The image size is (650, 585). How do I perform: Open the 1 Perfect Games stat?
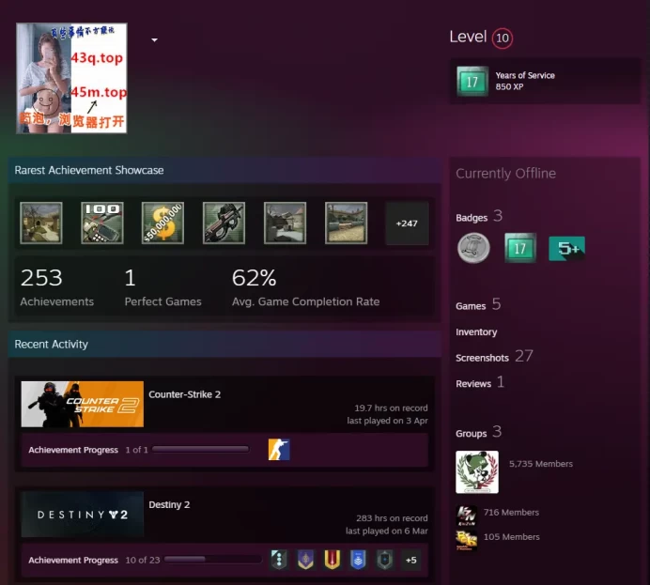(x=162, y=287)
